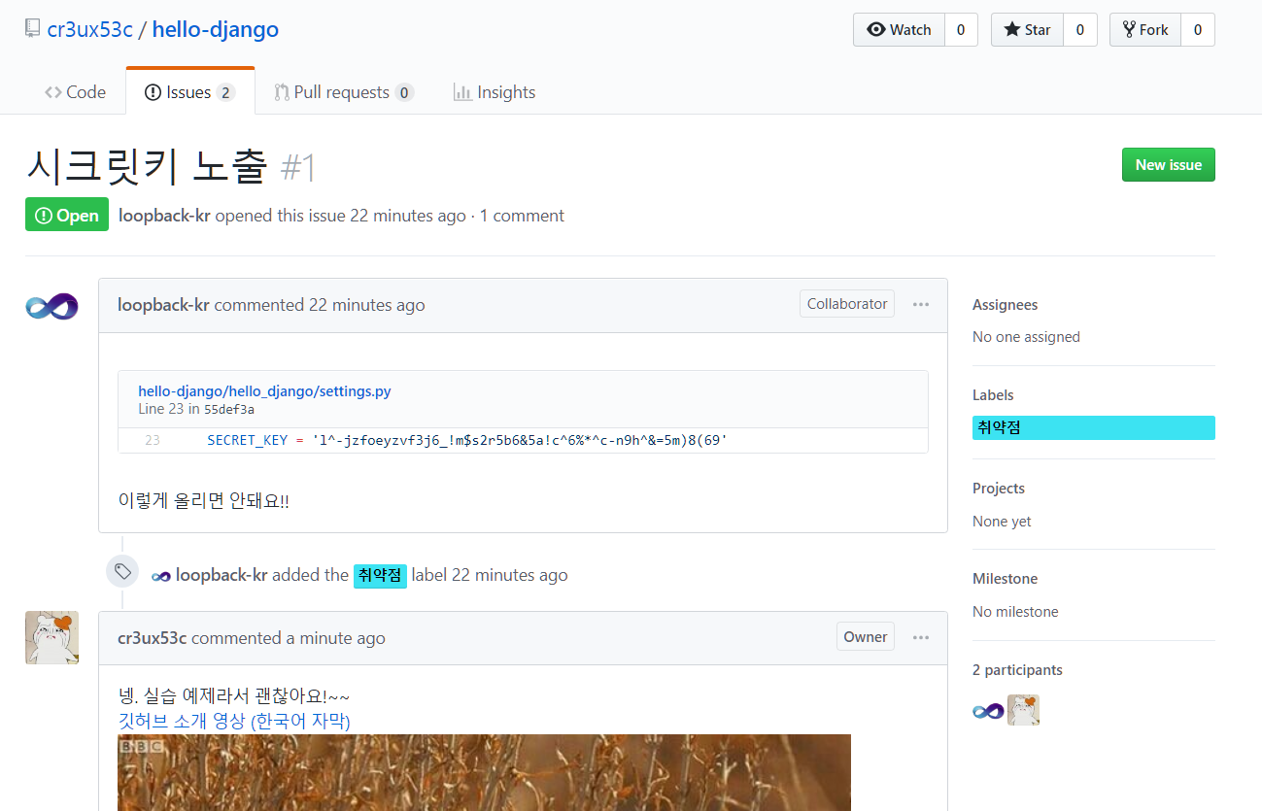
Task: Click the repository book icon
Action: click(x=33, y=29)
